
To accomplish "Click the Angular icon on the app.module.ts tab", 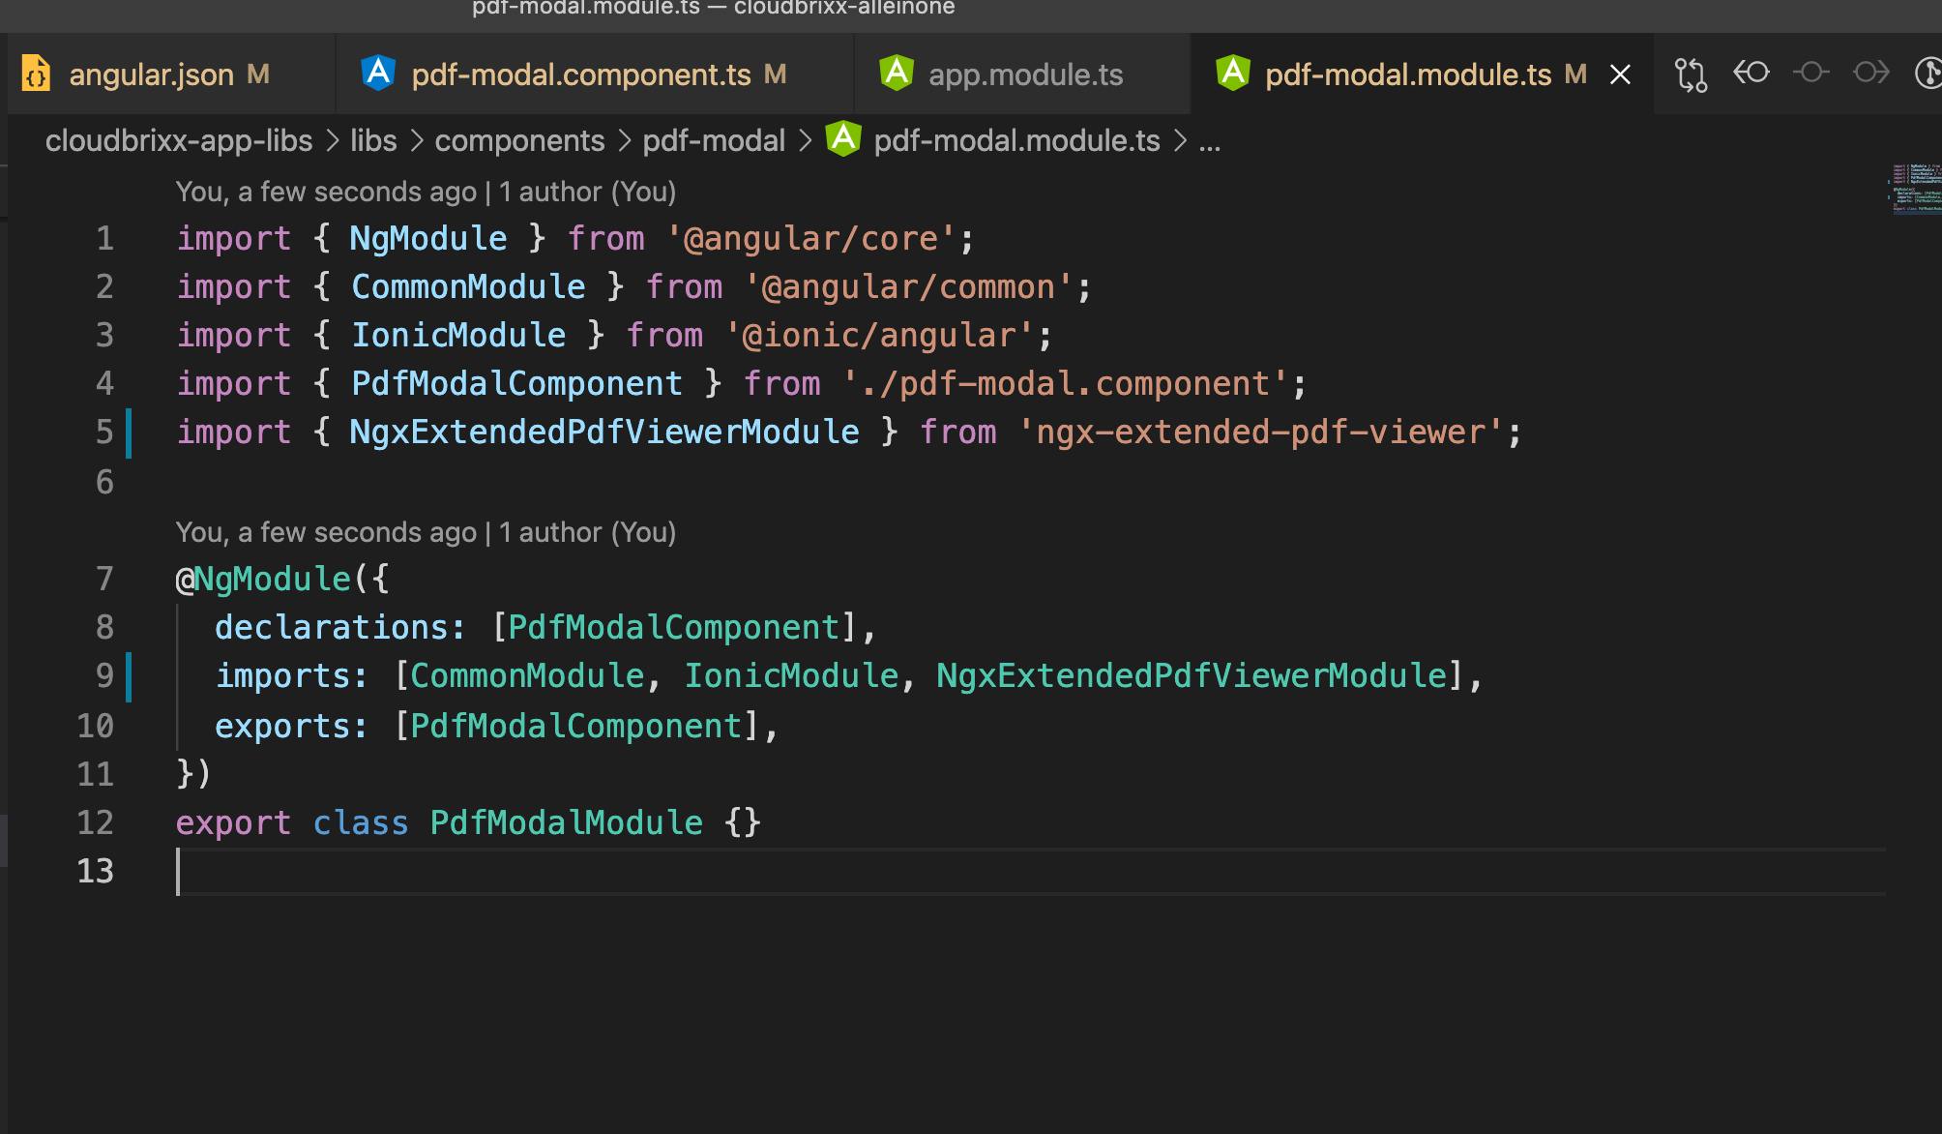I will (x=897, y=74).
